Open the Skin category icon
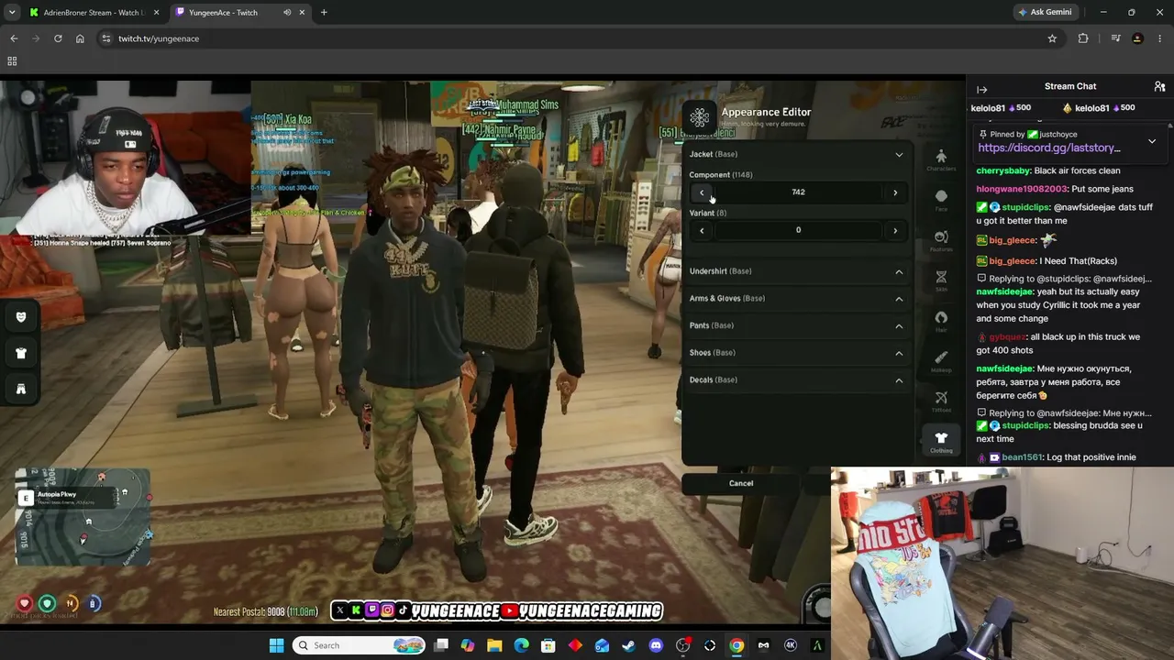 [941, 280]
